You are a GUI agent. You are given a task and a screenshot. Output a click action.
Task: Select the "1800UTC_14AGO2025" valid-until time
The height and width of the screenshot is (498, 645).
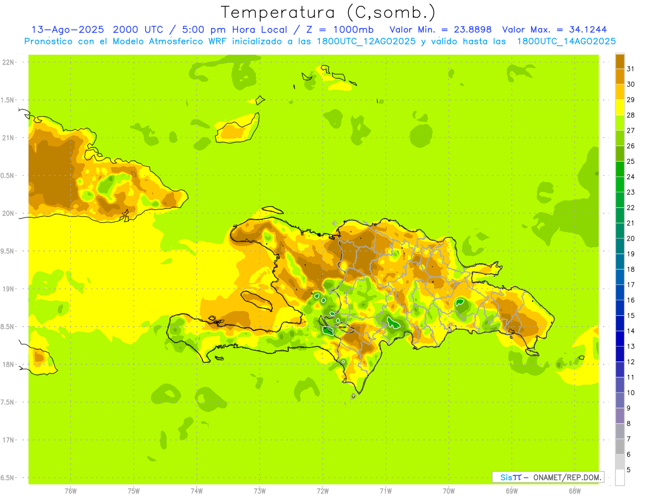566,41
